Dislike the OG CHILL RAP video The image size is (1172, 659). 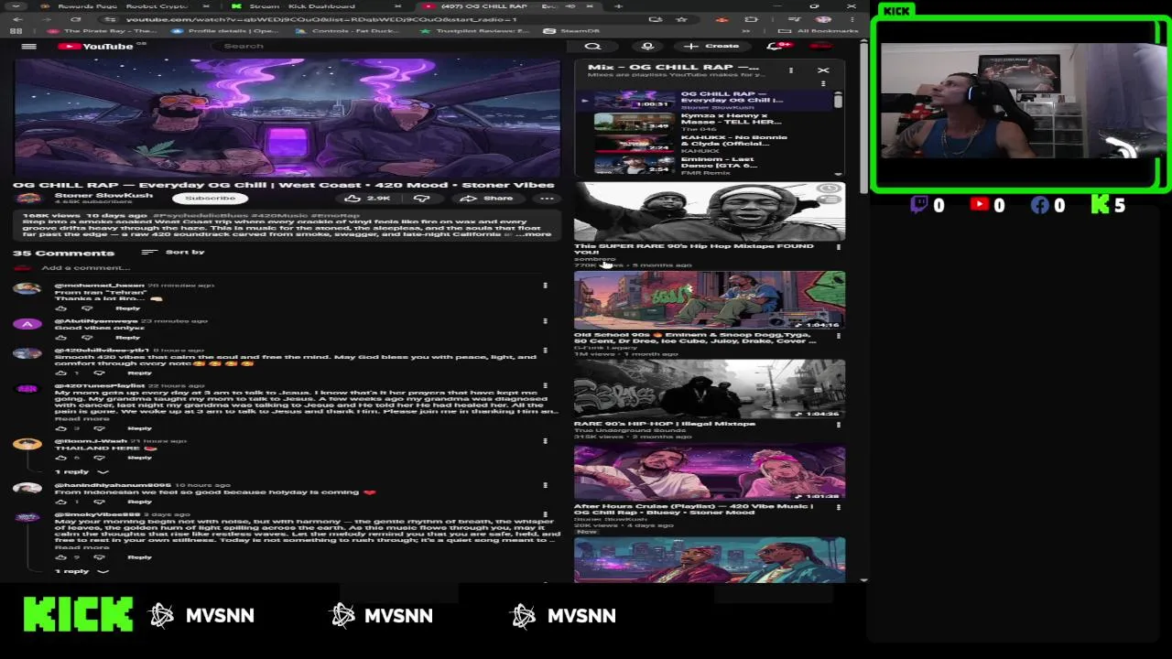pos(421,198)
